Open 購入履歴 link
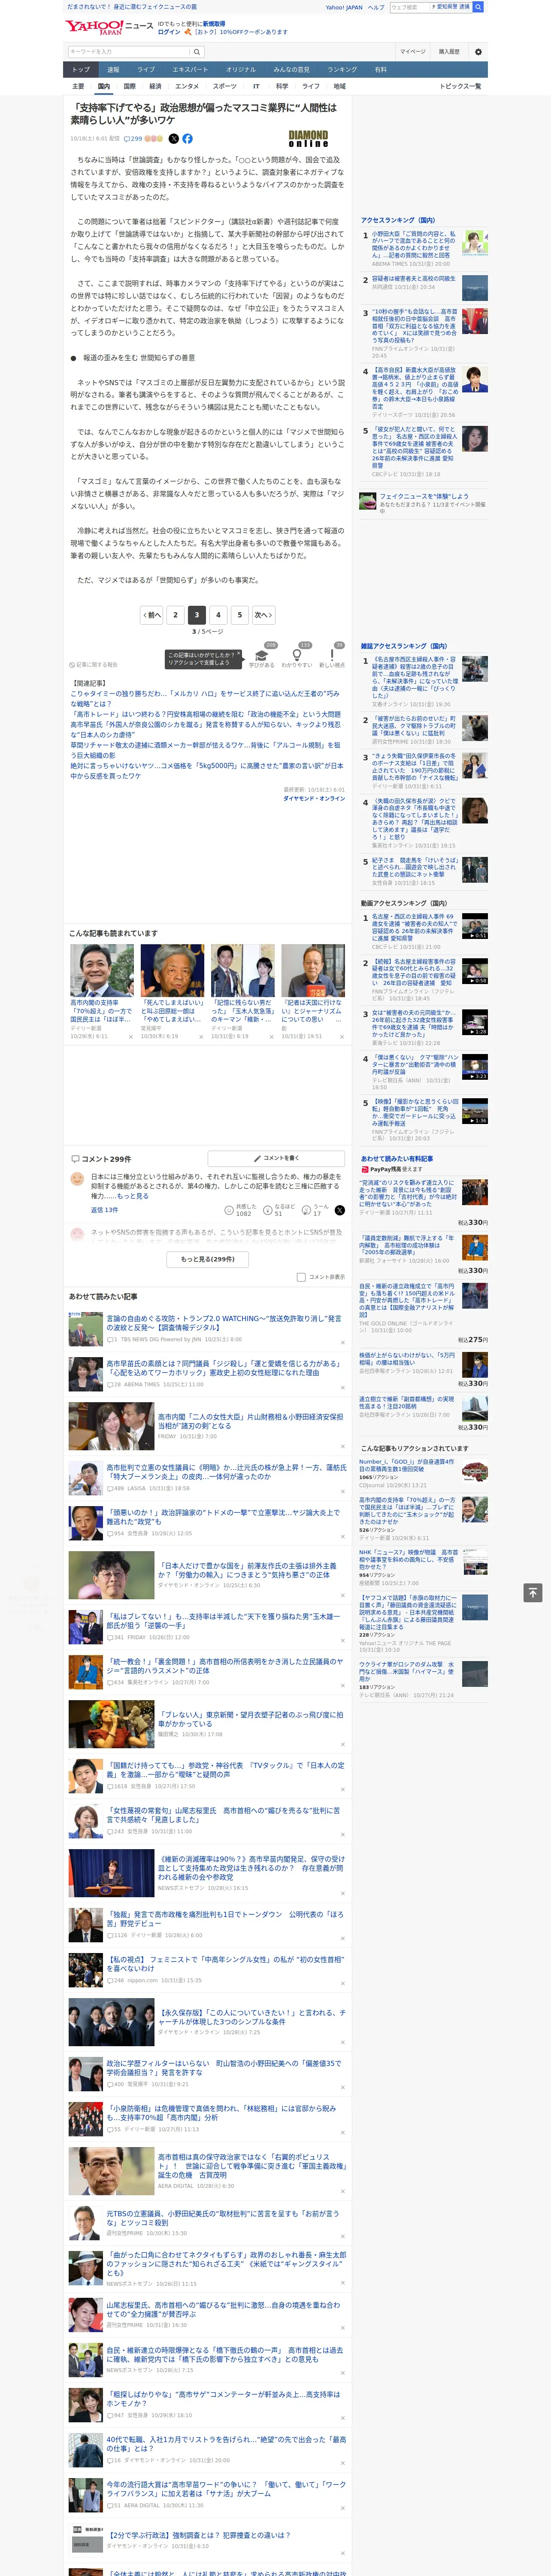551x2576 pixels. coord(449,52)
